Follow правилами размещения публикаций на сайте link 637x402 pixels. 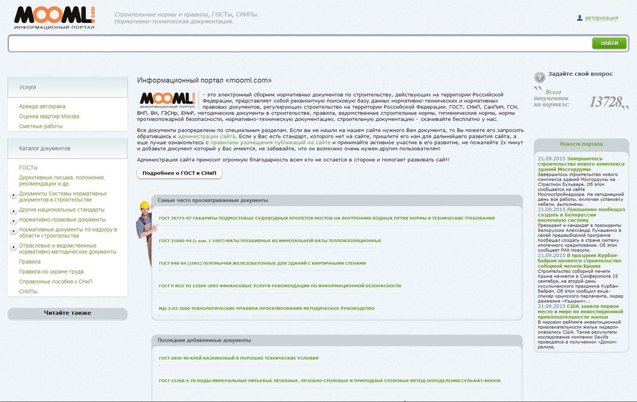[271, 143]
